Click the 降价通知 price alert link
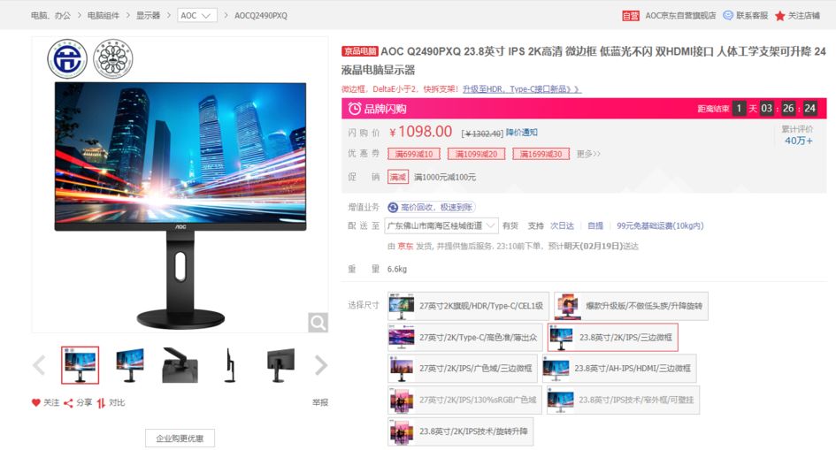Image resolution: width=836 pixels, height=450 pixels. pyautogui.click(x=521, y=132)
